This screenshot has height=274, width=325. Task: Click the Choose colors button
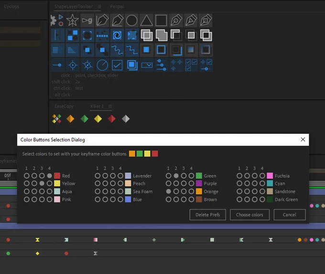click(x=249, y=215)
